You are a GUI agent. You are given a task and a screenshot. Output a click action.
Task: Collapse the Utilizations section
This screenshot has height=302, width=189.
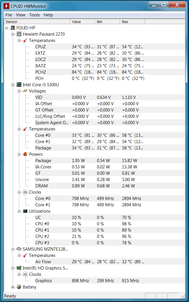[19, 211]
